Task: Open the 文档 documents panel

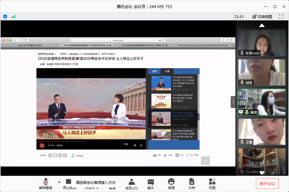Action: tap(192, 184)
